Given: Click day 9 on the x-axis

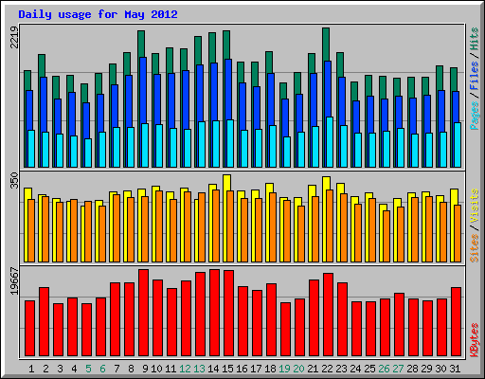Looking at the screenshot, I should [x=145, y=369].
